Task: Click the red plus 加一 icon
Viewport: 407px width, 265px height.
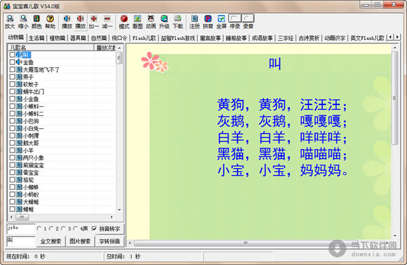Action: click(94, 18)
